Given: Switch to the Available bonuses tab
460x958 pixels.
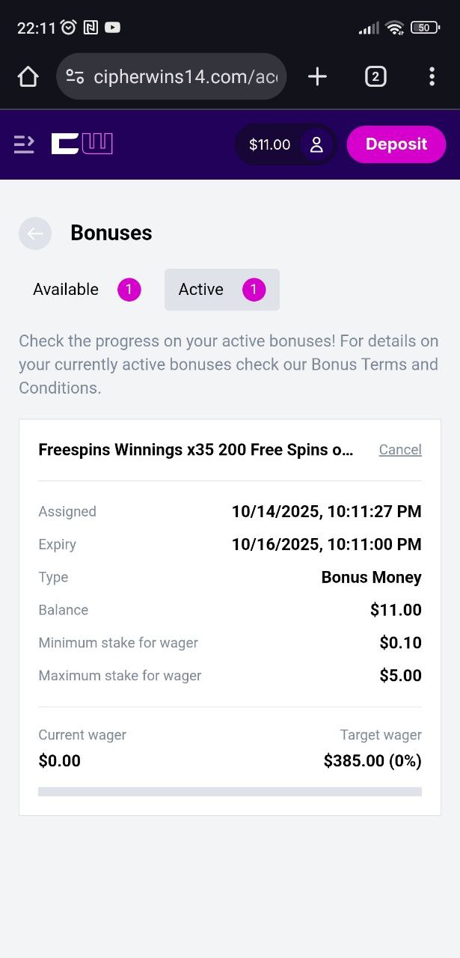Looking at the screenshot, I should point(66,290).
